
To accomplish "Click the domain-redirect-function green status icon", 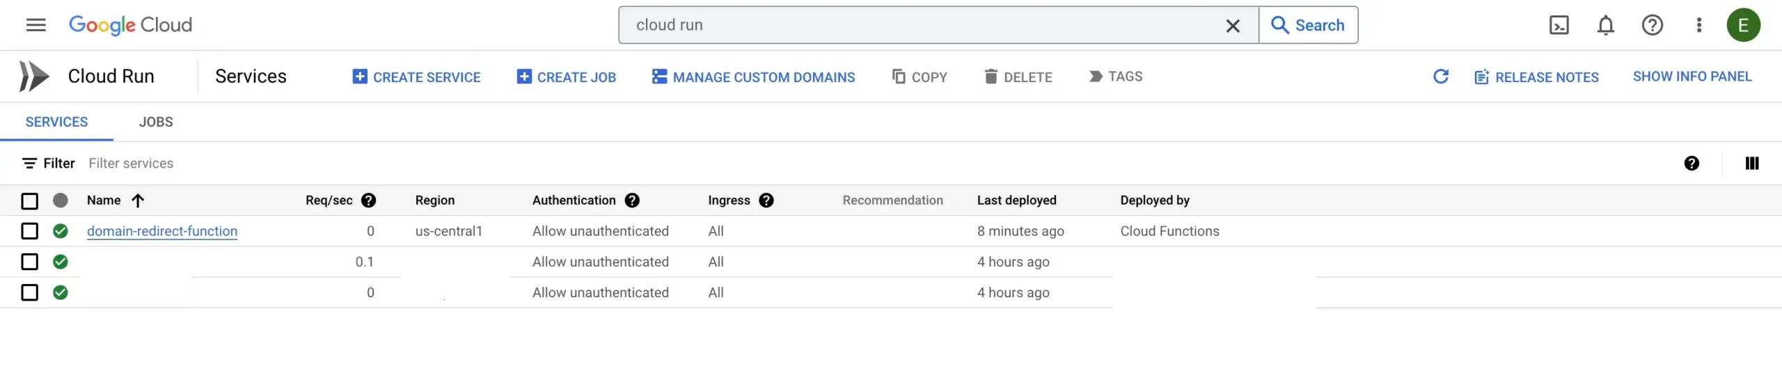I will (61, 231).
